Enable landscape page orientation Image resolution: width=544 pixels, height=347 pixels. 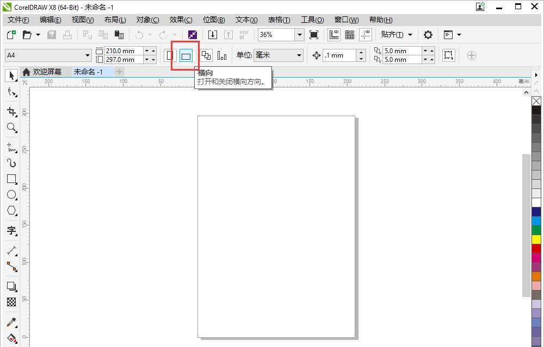186,55
